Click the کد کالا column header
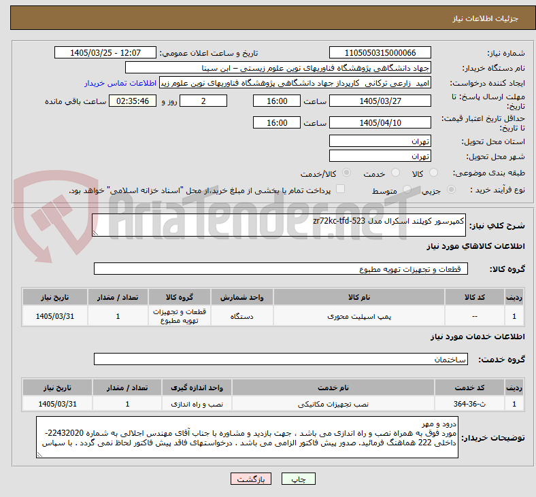This screenshot has height=497, width=536. (x=475, y=297)
